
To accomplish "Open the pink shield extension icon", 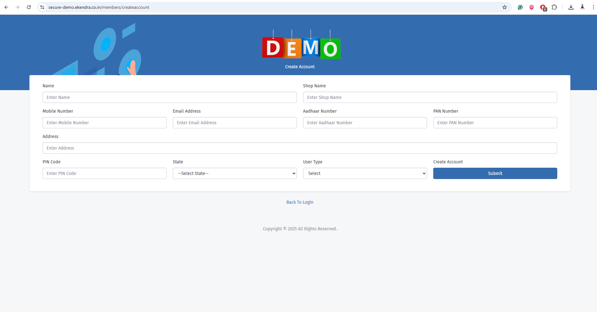I will point(532,7).
